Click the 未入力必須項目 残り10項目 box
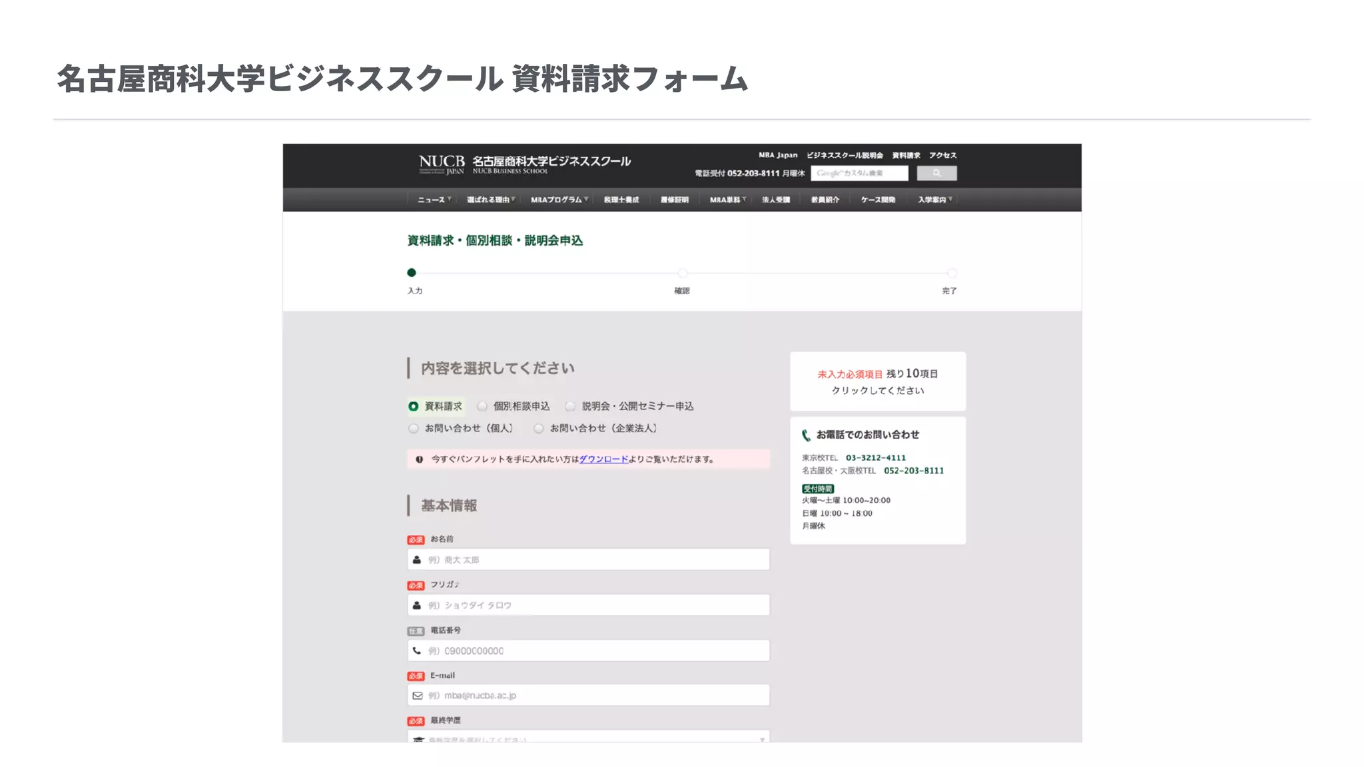This screenshot has height=767, width=1364. click(878, 382)
